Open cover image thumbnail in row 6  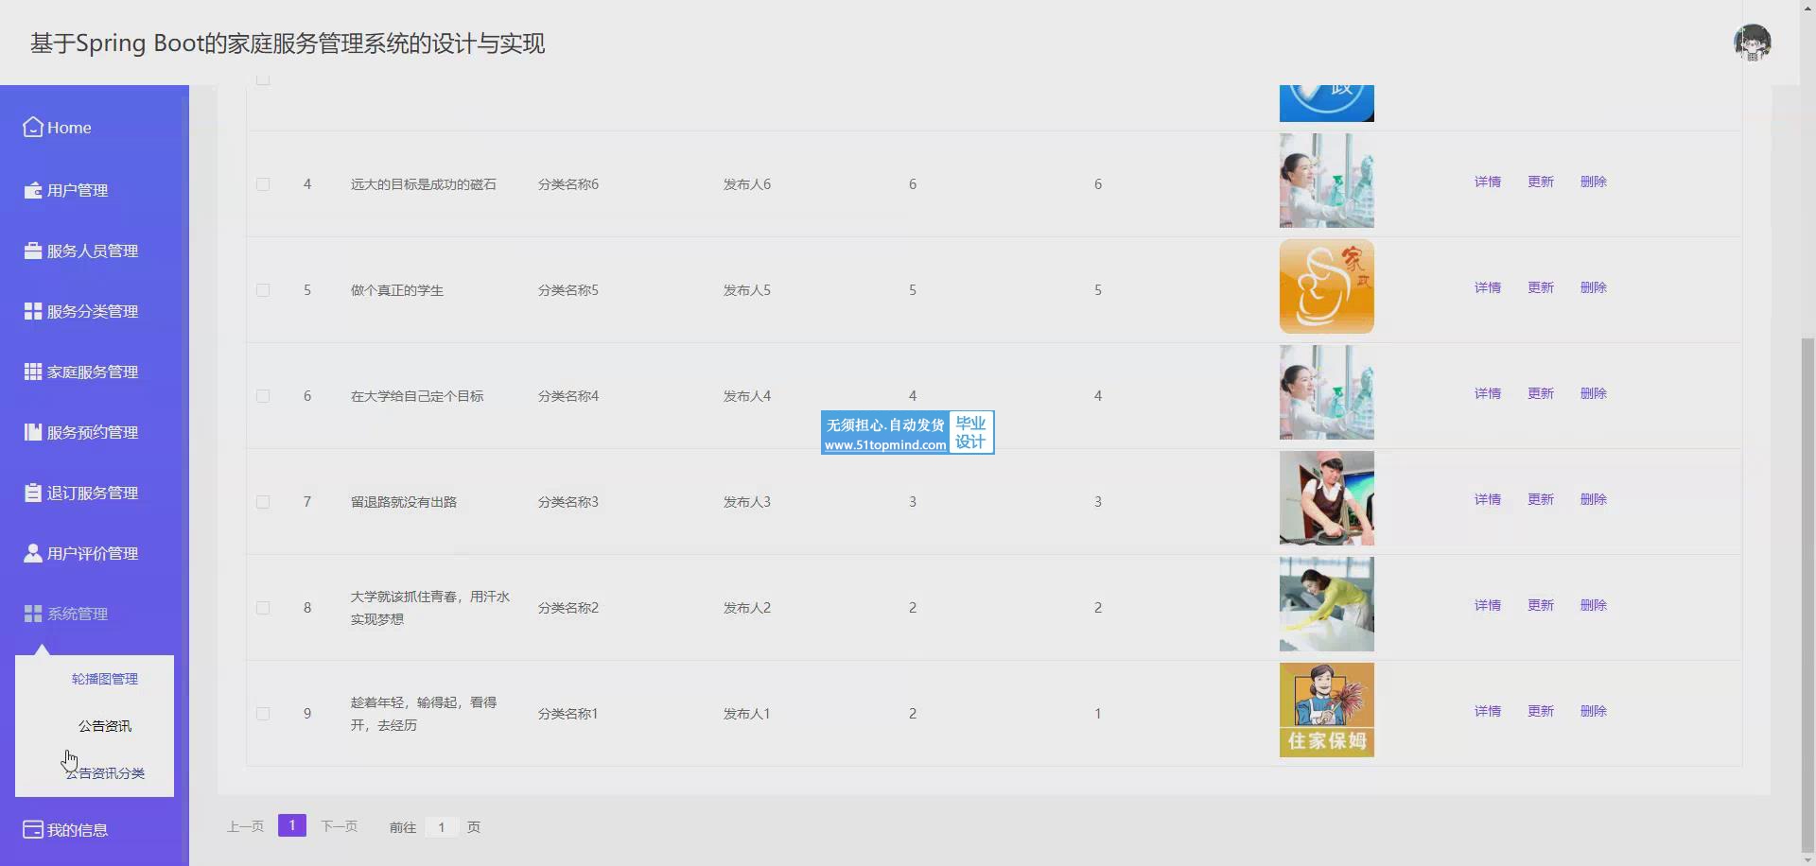click(1327, 392)
